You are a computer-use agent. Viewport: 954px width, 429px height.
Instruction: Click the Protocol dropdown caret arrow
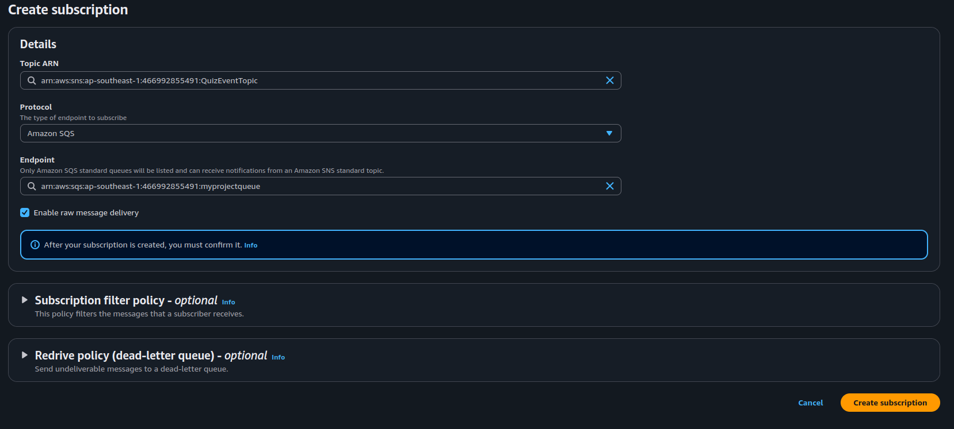point(609,133)
